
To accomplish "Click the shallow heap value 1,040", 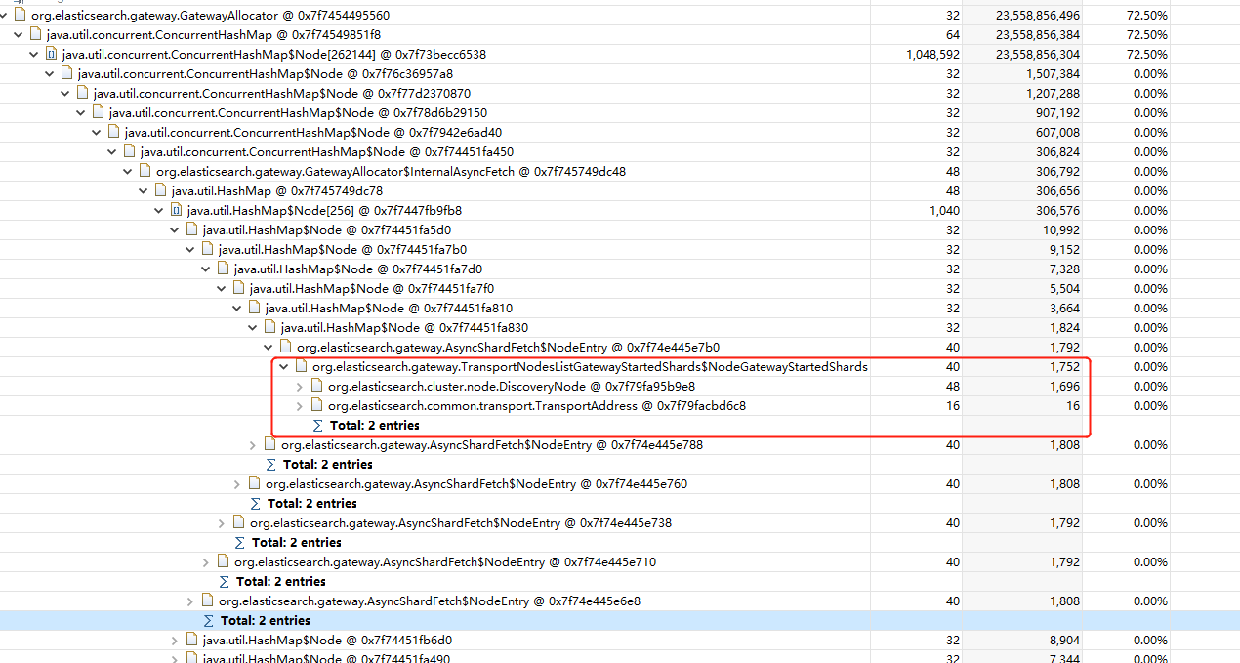I will point(945,211).
